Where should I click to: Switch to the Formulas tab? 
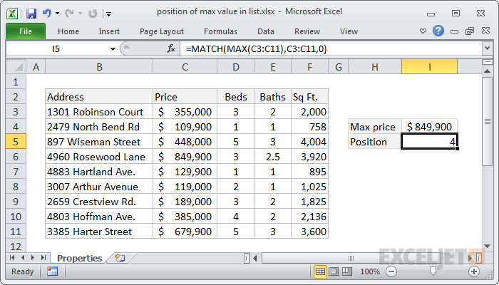[220, 31]
